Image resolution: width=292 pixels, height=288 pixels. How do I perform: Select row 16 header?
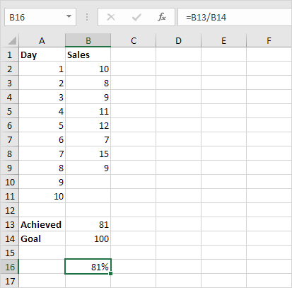(9, 267)
